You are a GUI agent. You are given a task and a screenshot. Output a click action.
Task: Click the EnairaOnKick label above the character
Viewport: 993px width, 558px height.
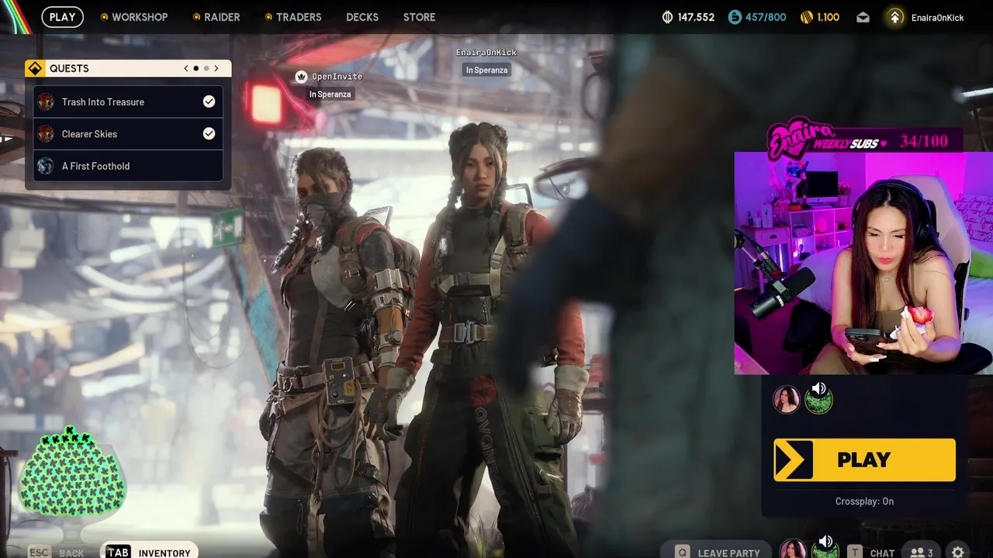[486, 52]
